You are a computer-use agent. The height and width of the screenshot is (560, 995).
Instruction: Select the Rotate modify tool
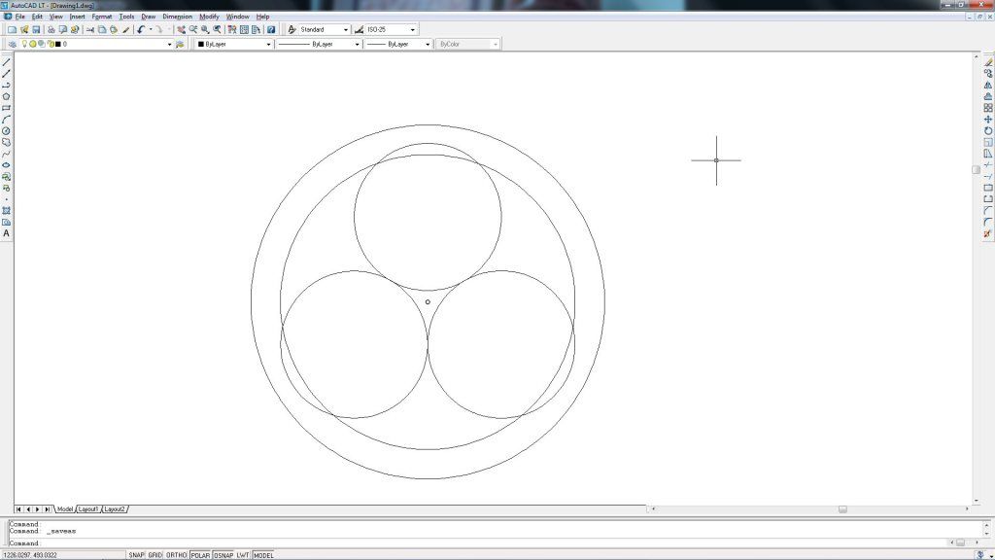988,131
